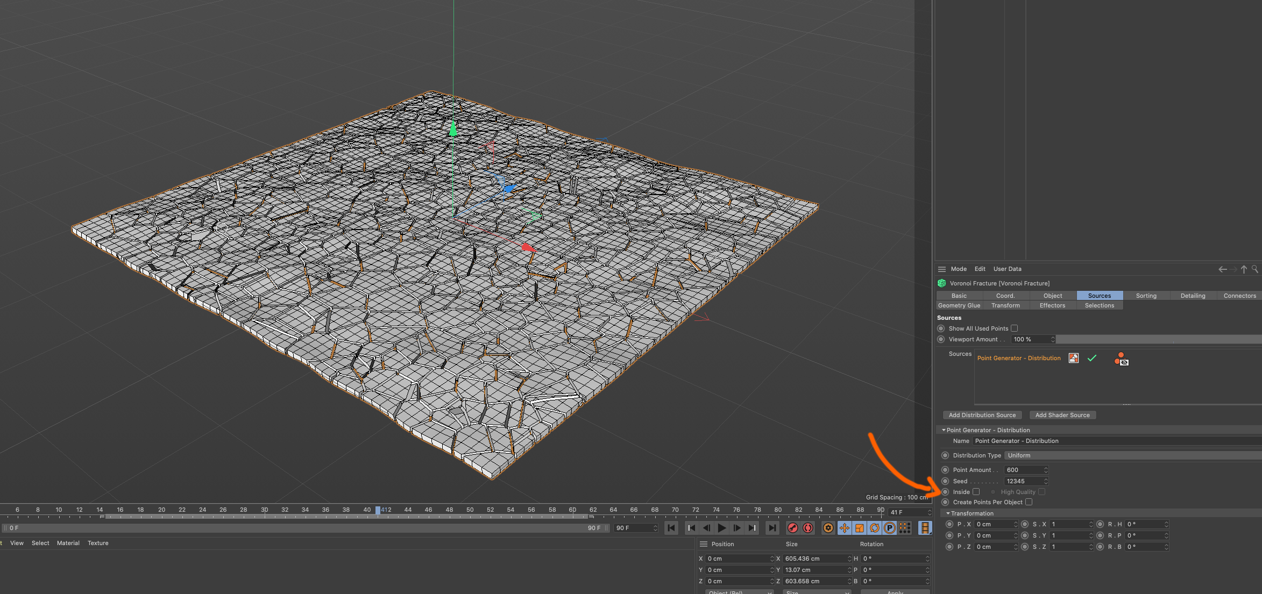Switch to the Detailing tab
The width and height of the screenshot is (1262, 594).
[x=1193, y=296]
